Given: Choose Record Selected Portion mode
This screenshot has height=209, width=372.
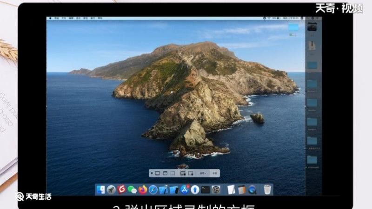Looking at the screenshot, I should (191, 173).
